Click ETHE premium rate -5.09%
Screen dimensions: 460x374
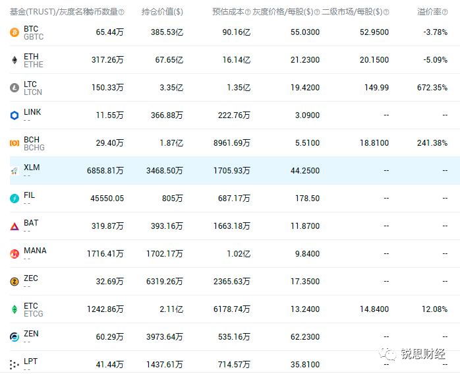[436, 60]
